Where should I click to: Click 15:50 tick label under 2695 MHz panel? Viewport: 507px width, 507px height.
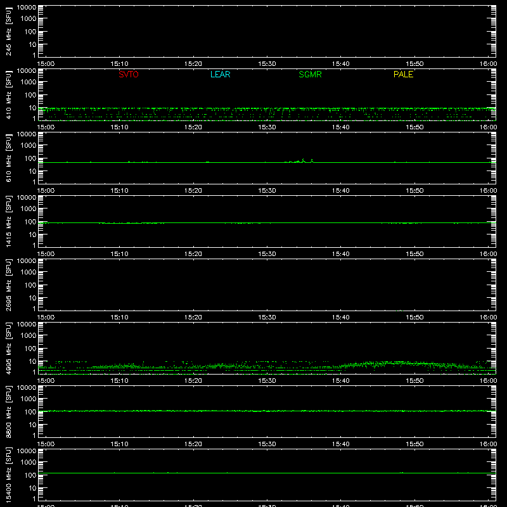pyautogui.click(x=414, y=318)
